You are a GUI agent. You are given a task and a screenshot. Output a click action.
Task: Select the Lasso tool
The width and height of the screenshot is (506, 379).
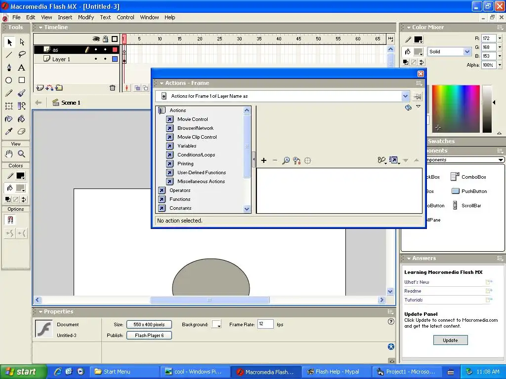coord(22,55)
